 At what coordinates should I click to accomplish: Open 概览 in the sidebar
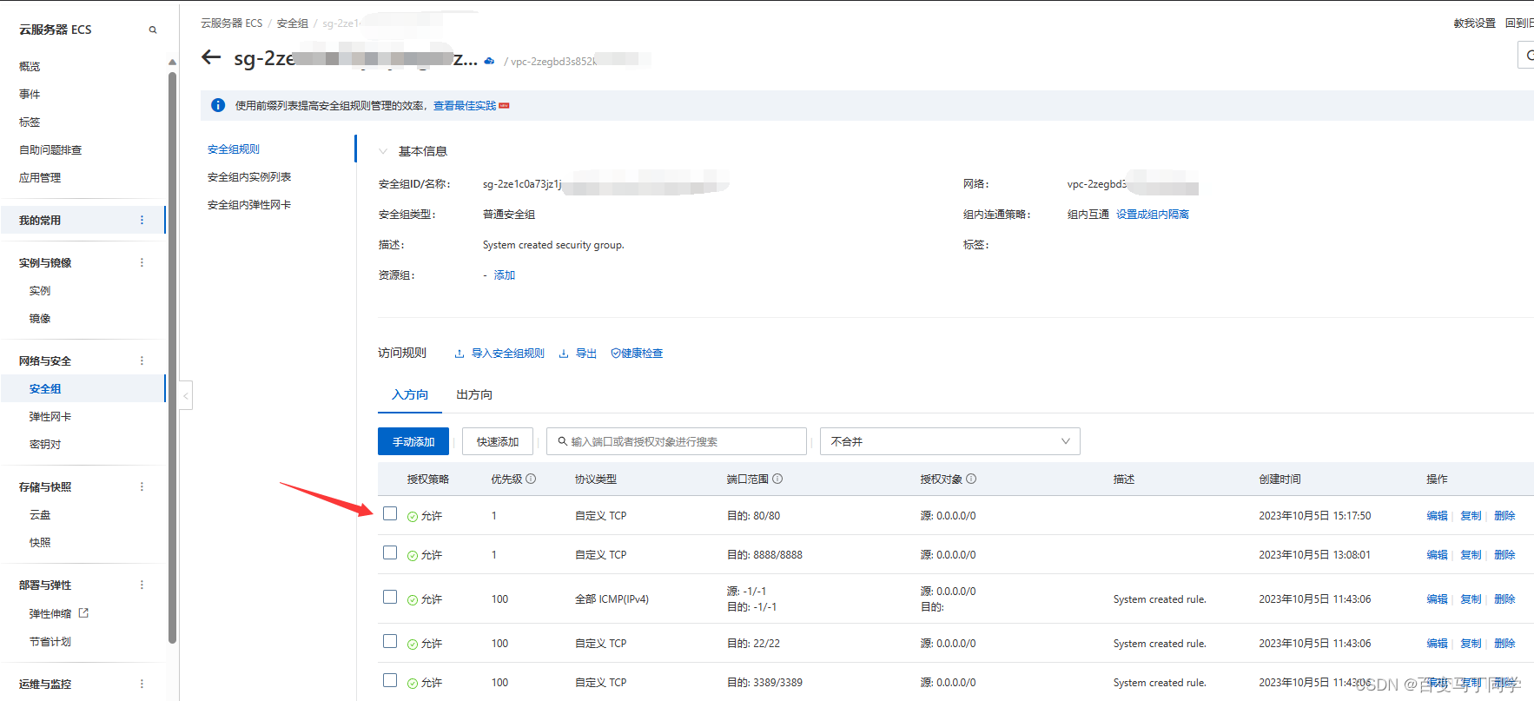tap(30, 66)
